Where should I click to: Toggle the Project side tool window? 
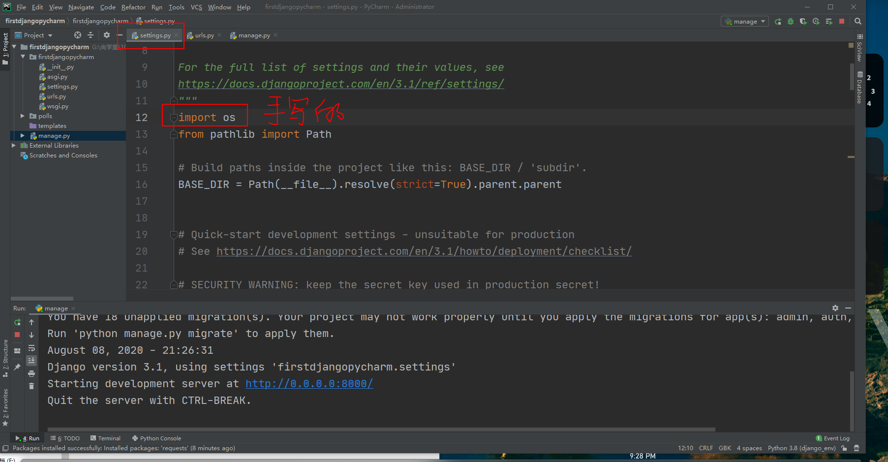[5, 49]
